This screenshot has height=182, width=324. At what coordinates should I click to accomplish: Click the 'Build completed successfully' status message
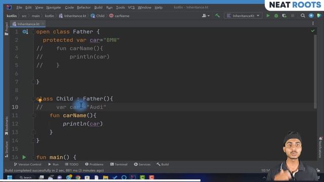click(54, 170)
